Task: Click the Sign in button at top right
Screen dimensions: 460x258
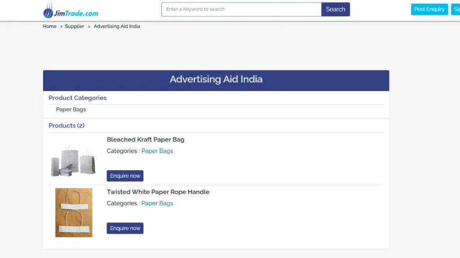Action: coord(456,9)
